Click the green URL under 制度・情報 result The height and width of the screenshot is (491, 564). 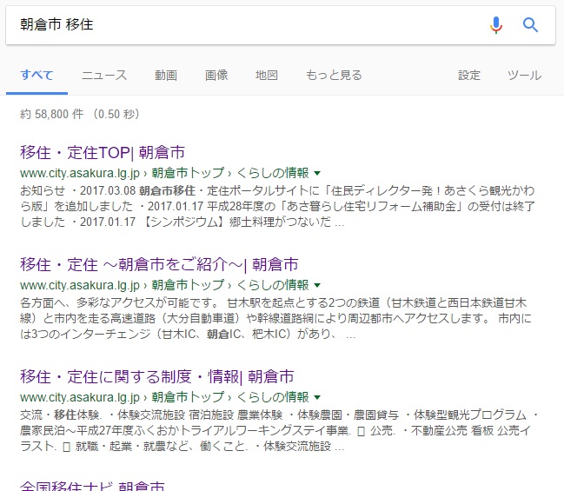pyautogui.click(x=164, y=397)
